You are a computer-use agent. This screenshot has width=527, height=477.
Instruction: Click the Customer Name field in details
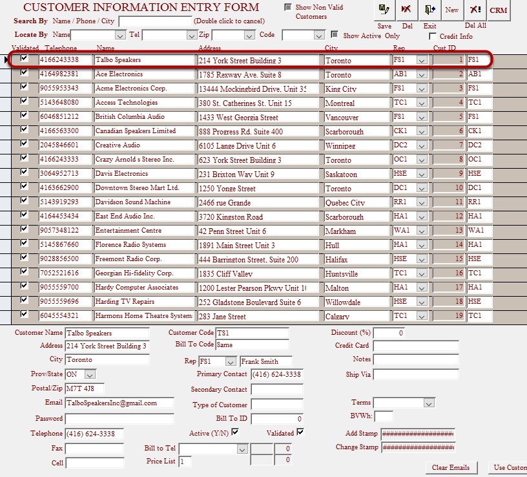tap(107, 333)
